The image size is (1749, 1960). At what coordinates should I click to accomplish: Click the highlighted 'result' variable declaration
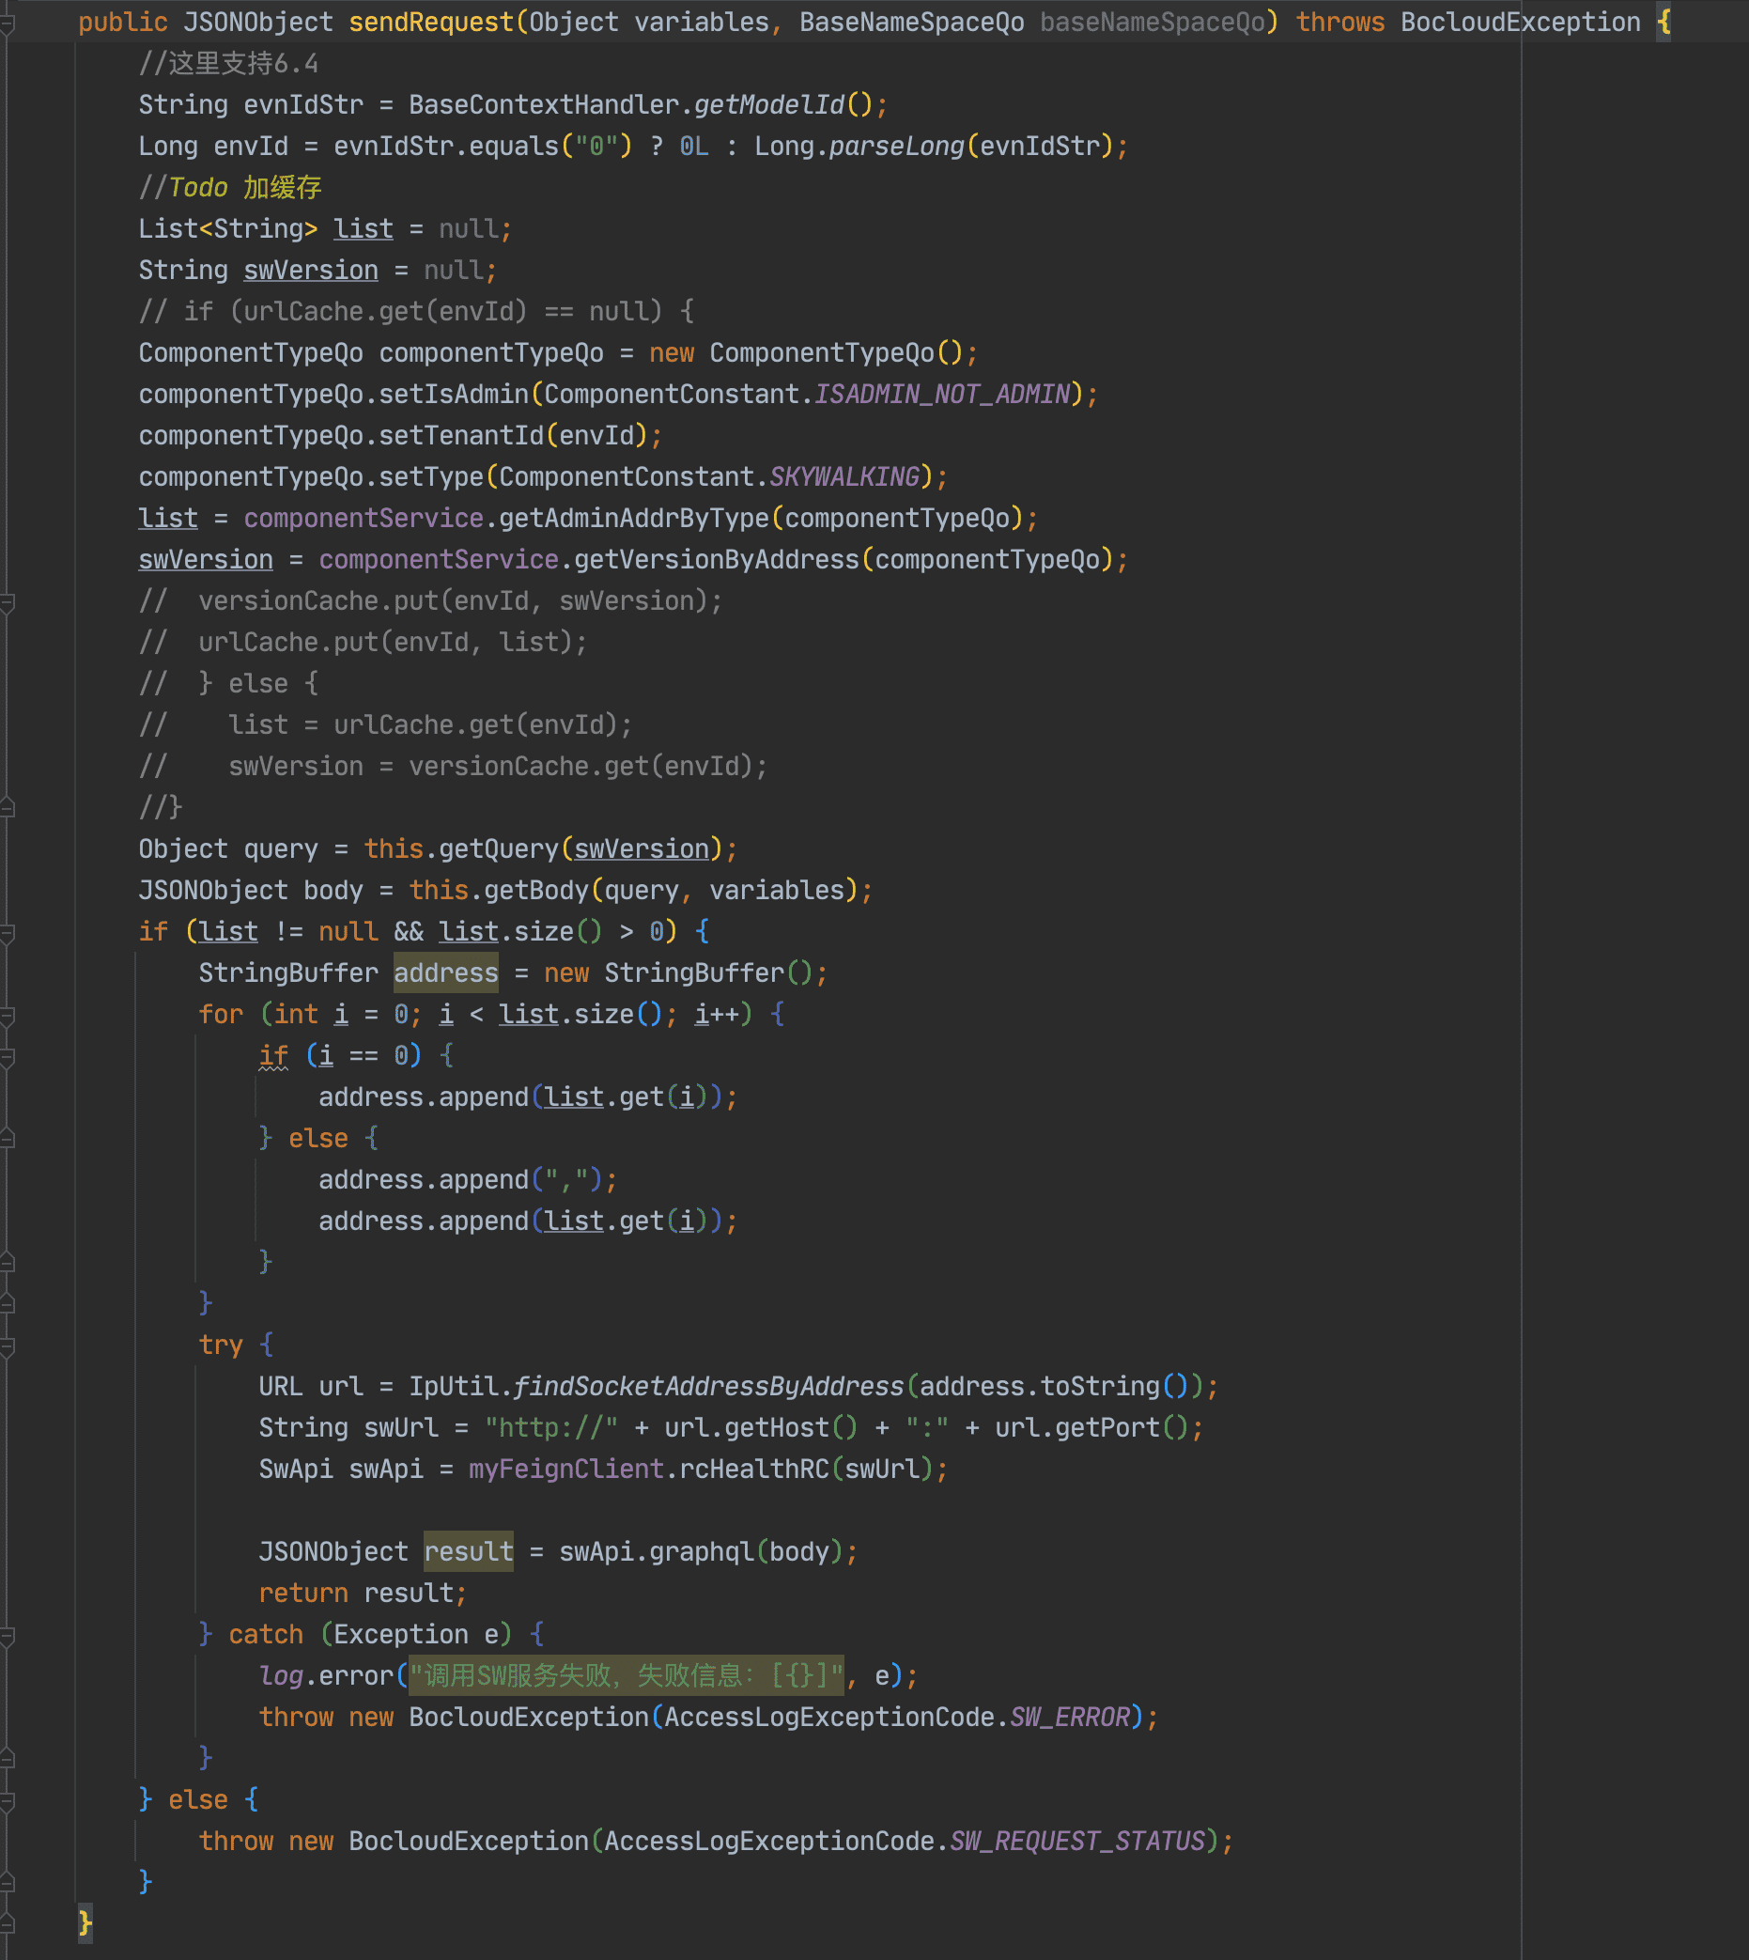[x=468, y=1551]
